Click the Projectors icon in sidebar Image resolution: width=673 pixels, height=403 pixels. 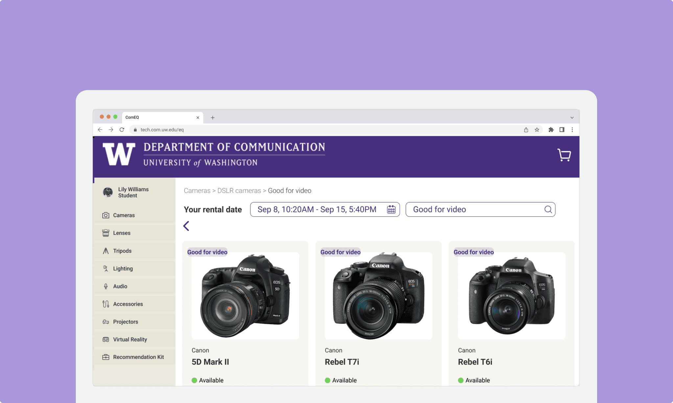tap(106, 322)
